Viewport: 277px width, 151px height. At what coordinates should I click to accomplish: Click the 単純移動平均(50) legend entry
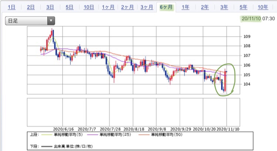(x=161, y=135)
